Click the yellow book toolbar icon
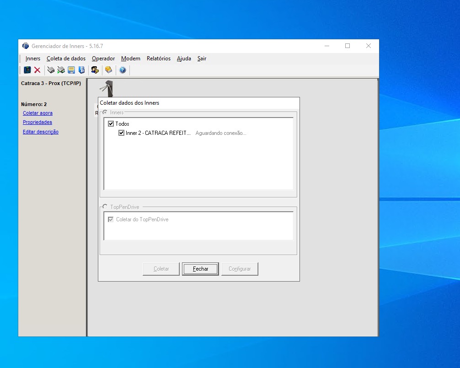 (108, 70)
